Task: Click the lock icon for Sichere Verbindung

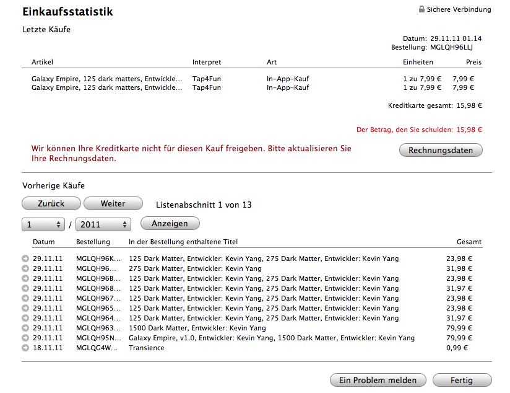Action: (x=421, y=9)
